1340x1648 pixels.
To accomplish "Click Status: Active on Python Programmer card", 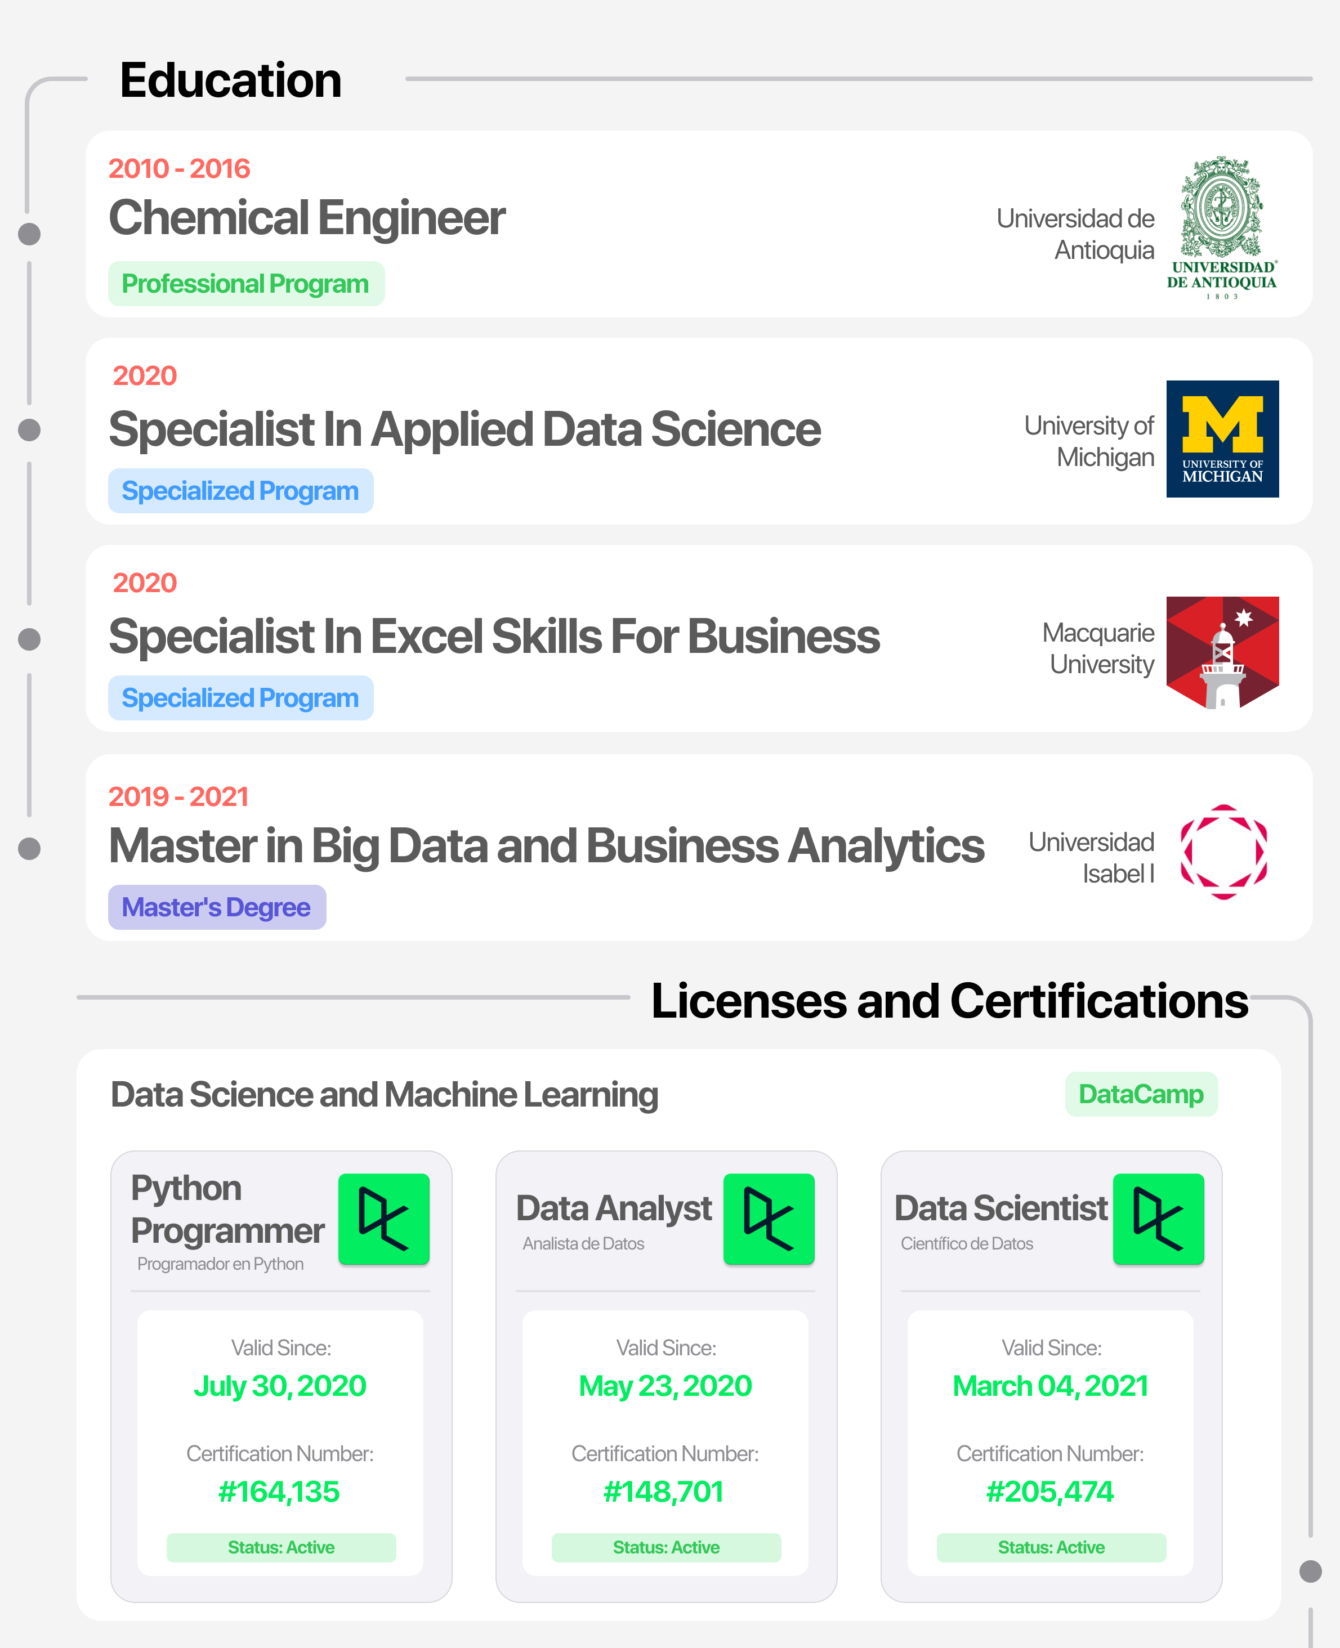I will coord(281,1548).
